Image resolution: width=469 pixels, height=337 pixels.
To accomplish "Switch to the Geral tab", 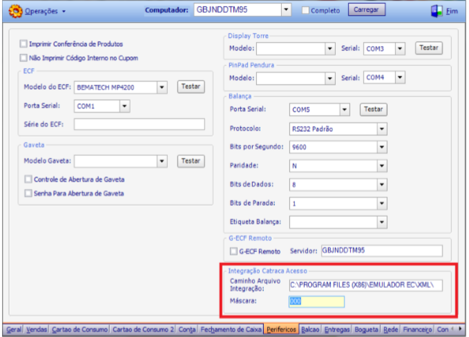I will pos(14,329).
